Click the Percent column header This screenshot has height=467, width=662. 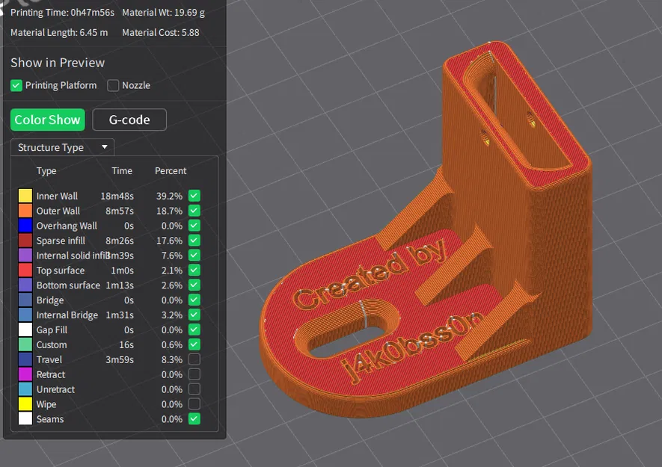[x=171, y=171]
